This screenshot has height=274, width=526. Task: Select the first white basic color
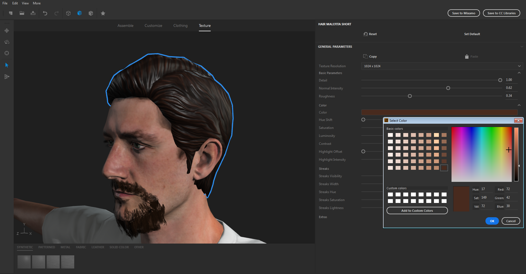390,135
